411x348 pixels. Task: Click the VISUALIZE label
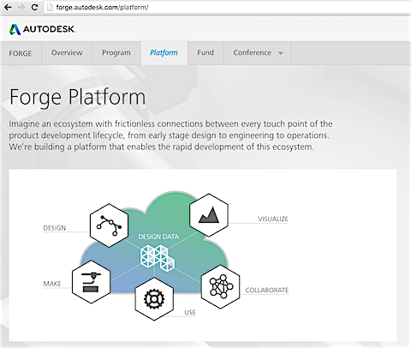273,219
